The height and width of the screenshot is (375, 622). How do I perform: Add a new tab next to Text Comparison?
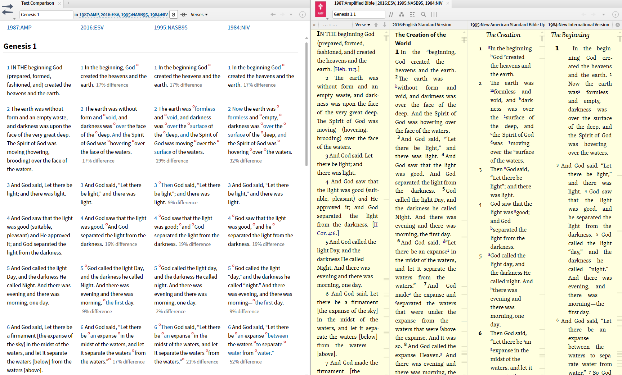[x=68, y=3]
